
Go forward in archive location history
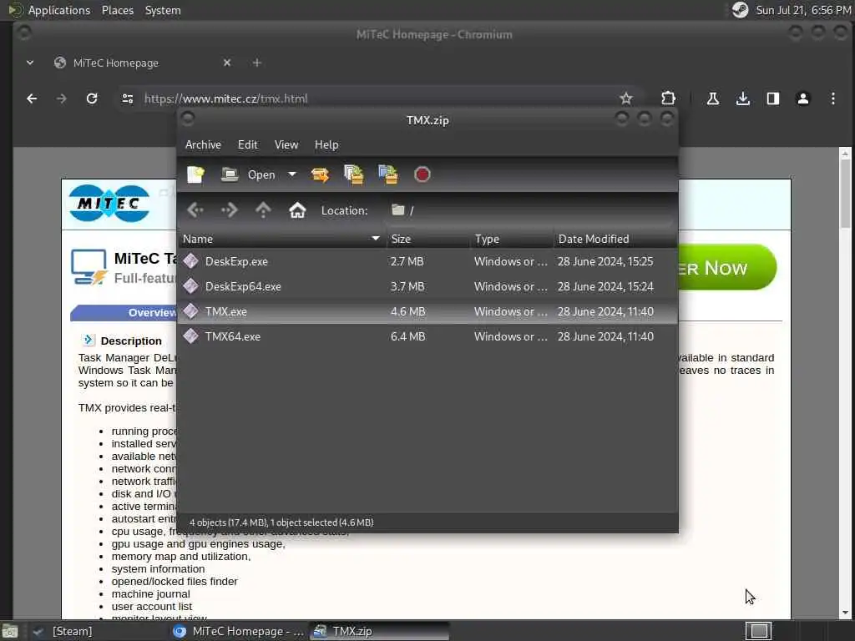coord(230,209)
